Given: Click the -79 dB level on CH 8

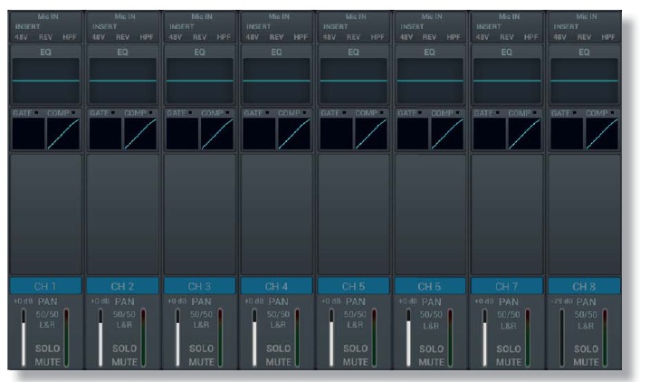Looking at the screenshot, I should (x=561, y=301).
